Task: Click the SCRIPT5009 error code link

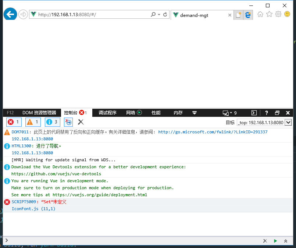Action: [x=24, y=202]
